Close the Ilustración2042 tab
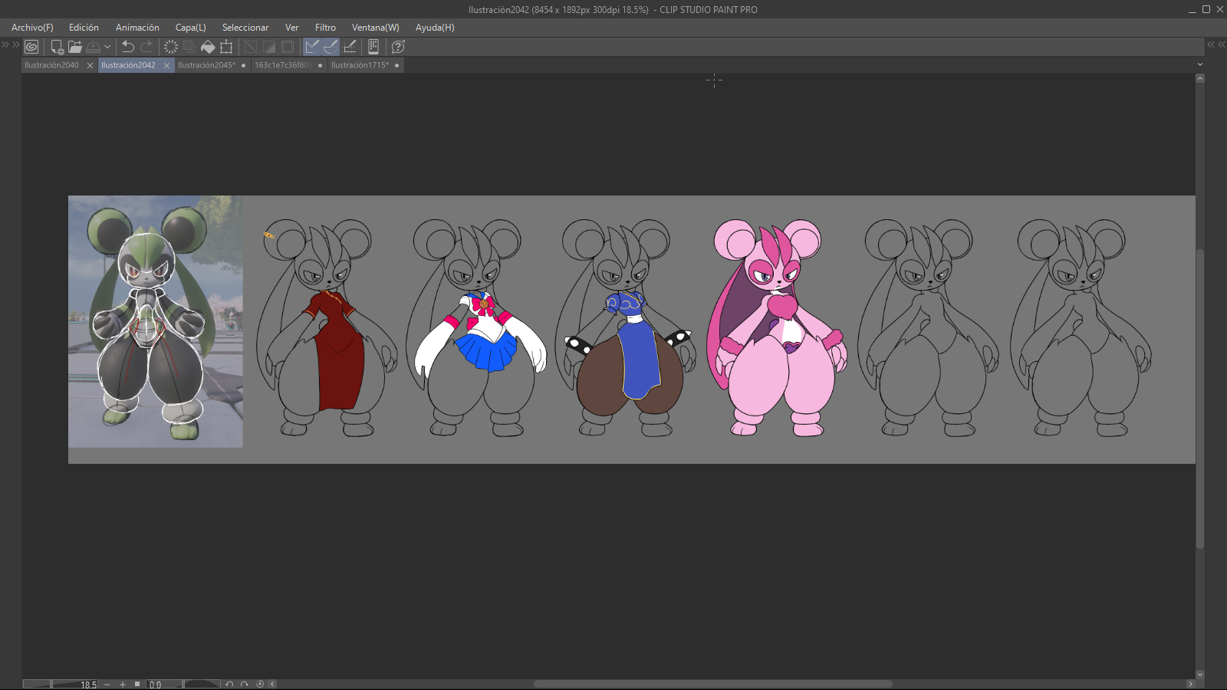The image size is (1227, 690). click(166, 66)
